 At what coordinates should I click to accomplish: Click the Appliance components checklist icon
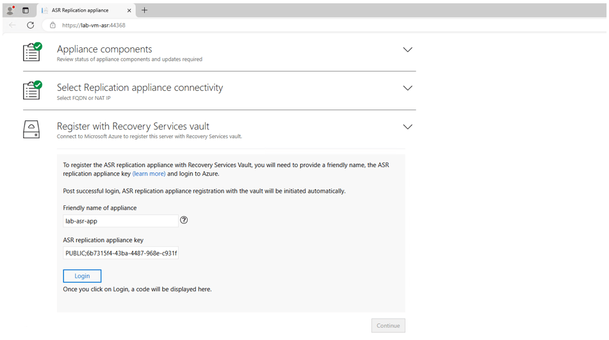click(32, 52)
